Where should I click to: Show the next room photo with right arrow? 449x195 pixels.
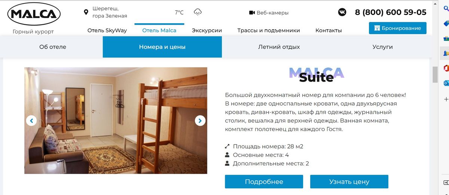tap(200, 121)
